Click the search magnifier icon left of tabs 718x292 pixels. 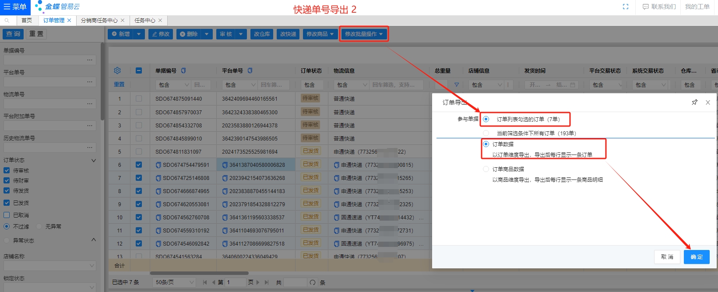pyautogui.click(x=7, y=21)
